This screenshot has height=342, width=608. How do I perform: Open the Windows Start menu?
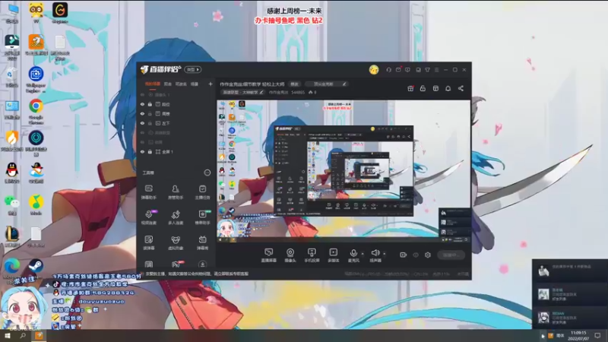8,336
